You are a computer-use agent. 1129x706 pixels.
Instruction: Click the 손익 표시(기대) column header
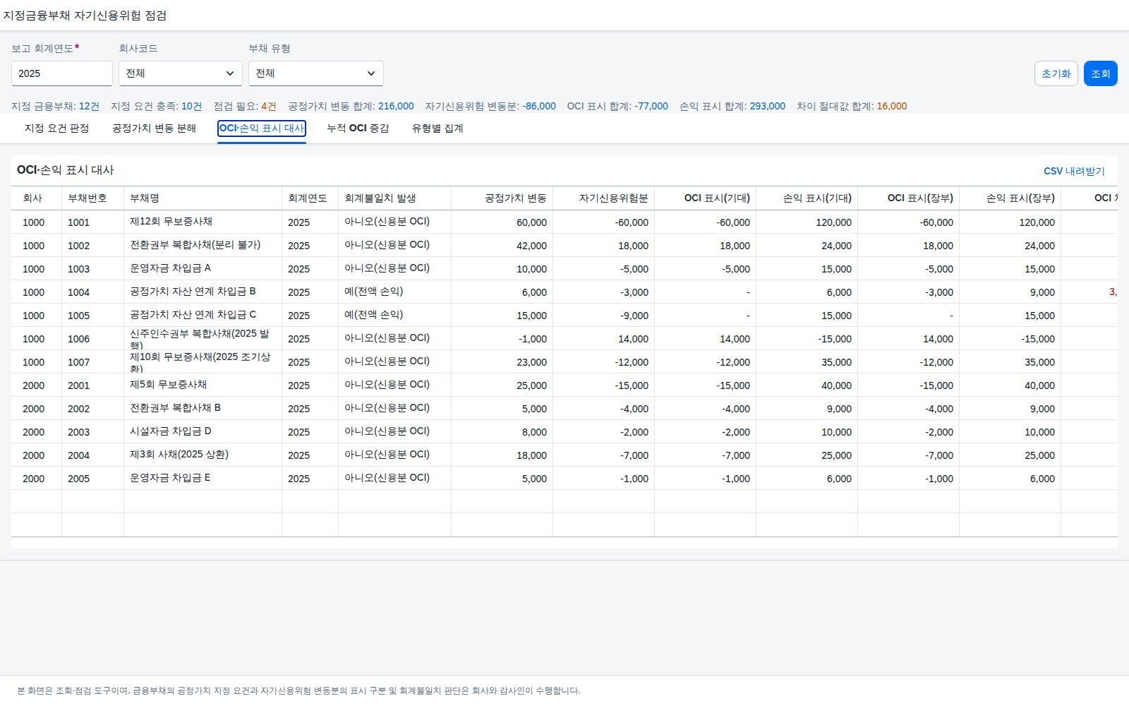807,198
